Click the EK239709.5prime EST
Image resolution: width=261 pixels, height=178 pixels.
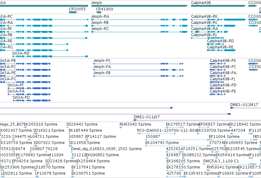198,134
